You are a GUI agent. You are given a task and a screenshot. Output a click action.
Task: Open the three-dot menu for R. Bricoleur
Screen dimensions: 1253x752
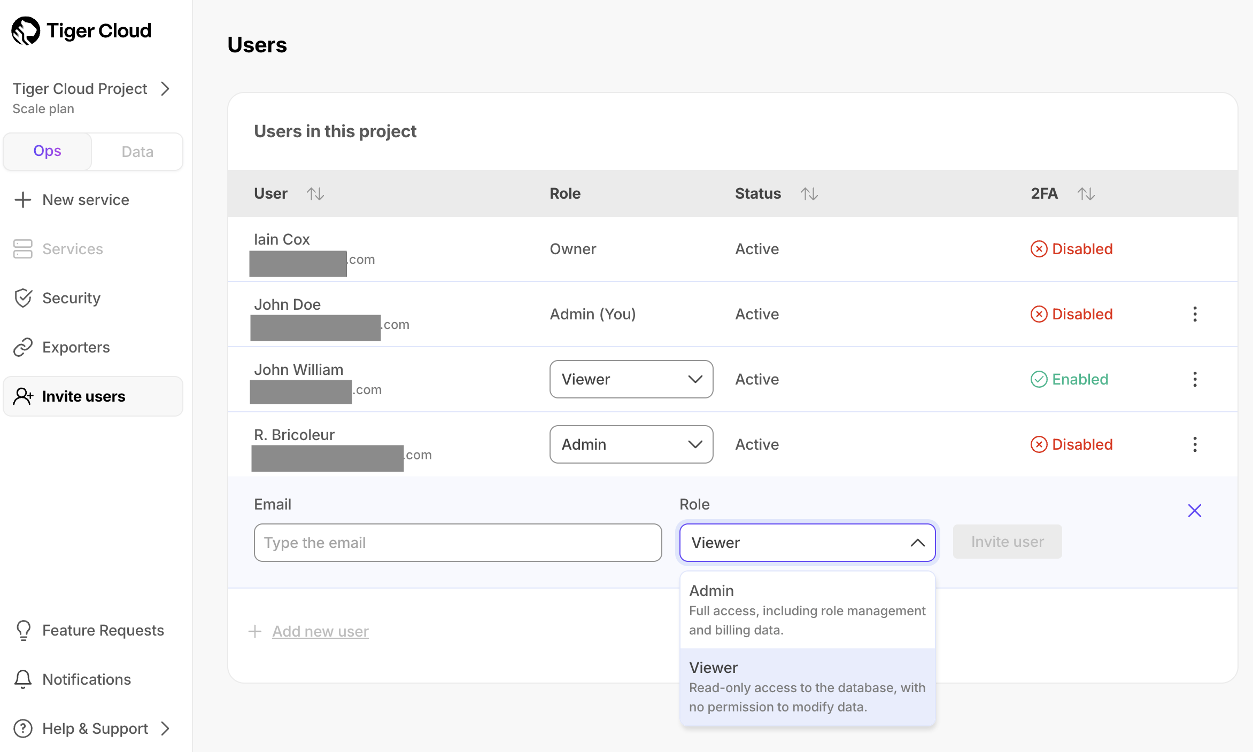pos(1195,444)
